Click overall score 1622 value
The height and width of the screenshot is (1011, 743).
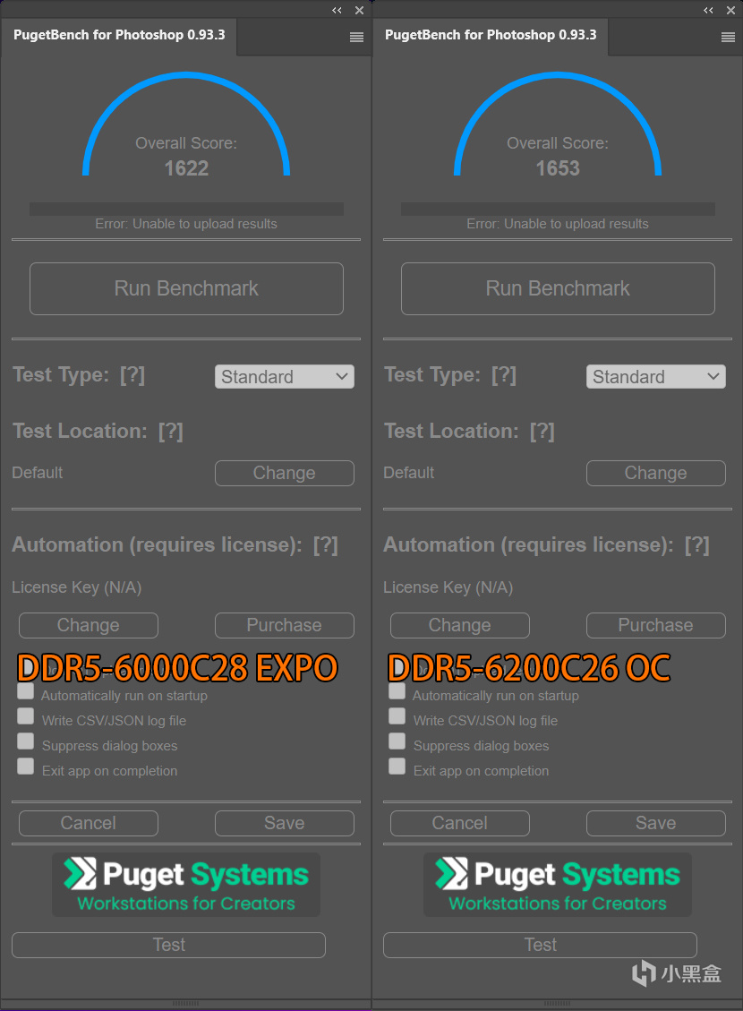(186, 169)
